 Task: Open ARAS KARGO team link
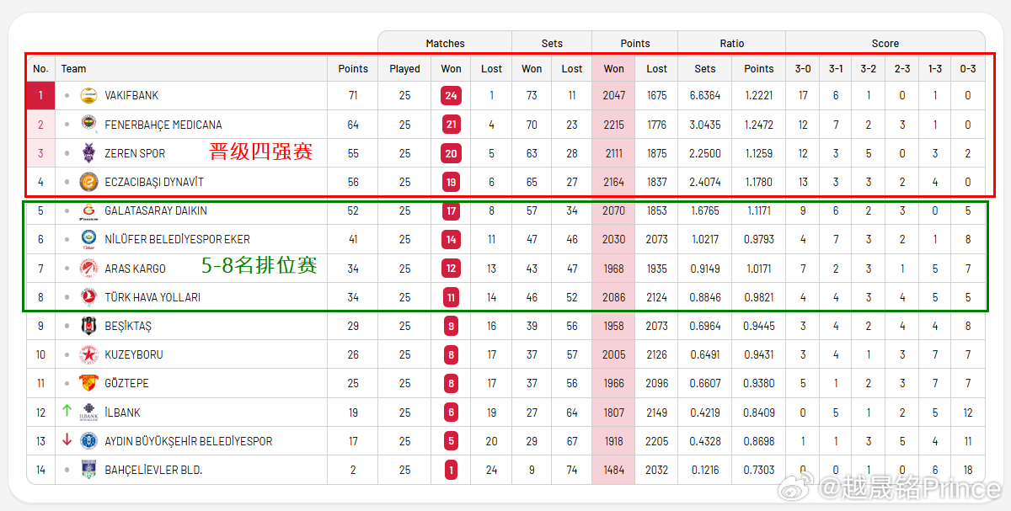(135, 269)
